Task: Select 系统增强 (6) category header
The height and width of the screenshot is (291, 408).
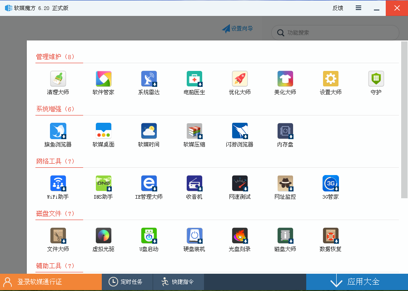Action: tap(55, 109)
